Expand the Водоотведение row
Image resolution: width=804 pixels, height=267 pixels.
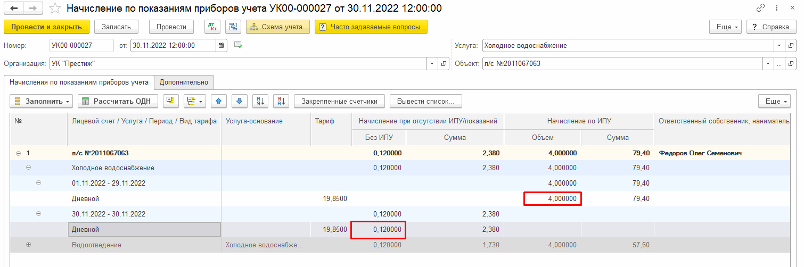[x=29, y=245]
